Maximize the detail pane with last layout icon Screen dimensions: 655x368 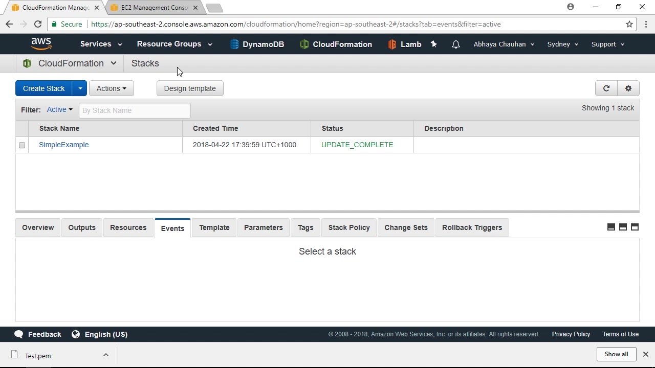(635, 227)
